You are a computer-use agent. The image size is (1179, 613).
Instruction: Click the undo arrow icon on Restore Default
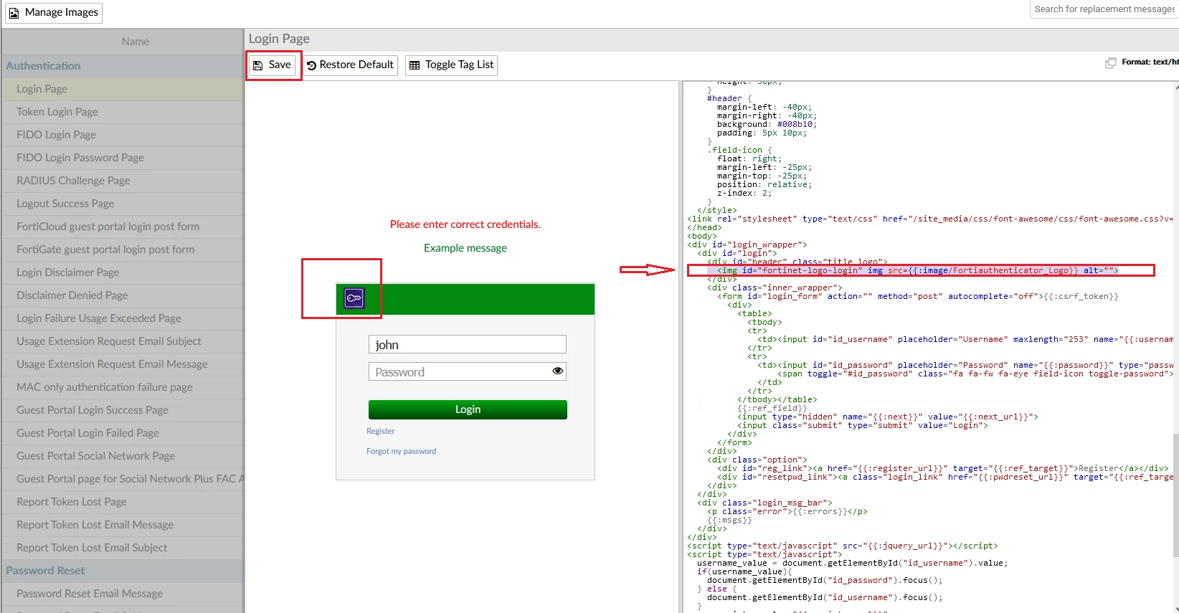pyautogui.click(x=311, y=65)
